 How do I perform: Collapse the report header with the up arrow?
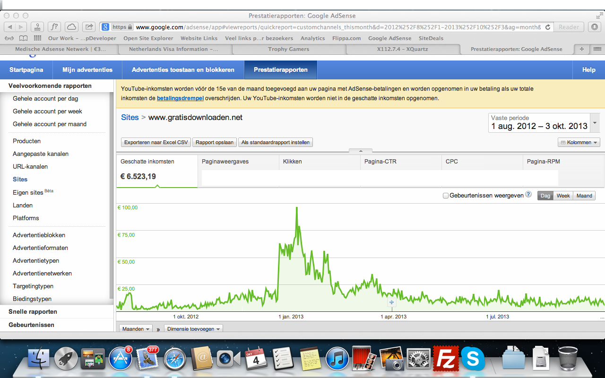pyautogui.click(x=361, y=151)
